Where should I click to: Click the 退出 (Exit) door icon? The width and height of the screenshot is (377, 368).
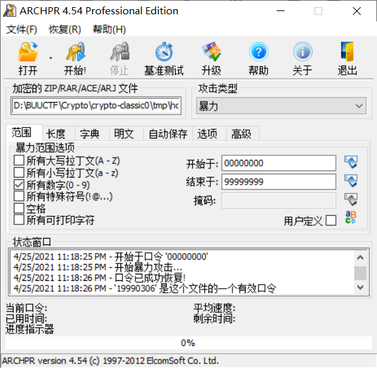(x=347, y=51)
